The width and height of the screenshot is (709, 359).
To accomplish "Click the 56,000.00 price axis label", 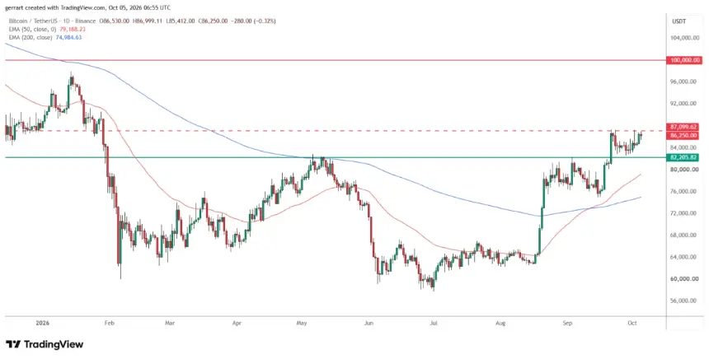I will [685, 301].
